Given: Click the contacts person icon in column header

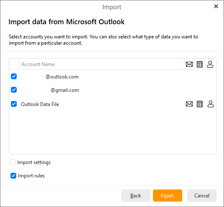Looking at the screenshot, I should pyautogui.click(x=210, y=64).
